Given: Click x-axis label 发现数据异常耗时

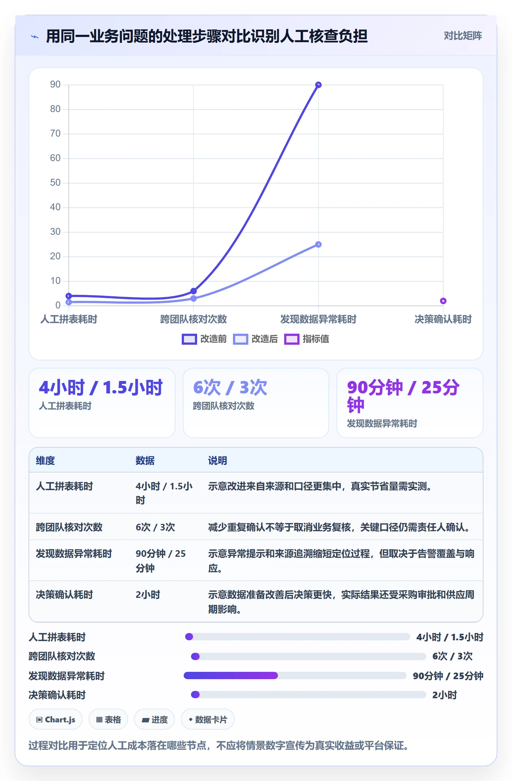Looking at the screenshot, I should 318,319.
